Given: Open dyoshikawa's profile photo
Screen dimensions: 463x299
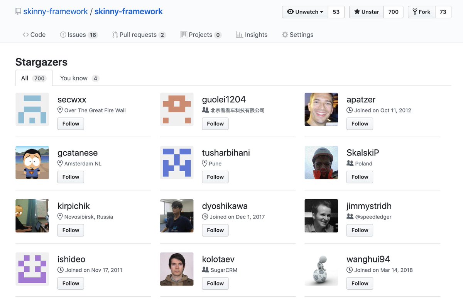Looking at the screenshot, I should point(177,216).
